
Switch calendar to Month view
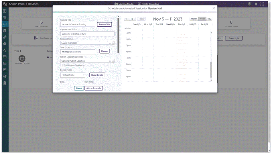click(194, 19)
